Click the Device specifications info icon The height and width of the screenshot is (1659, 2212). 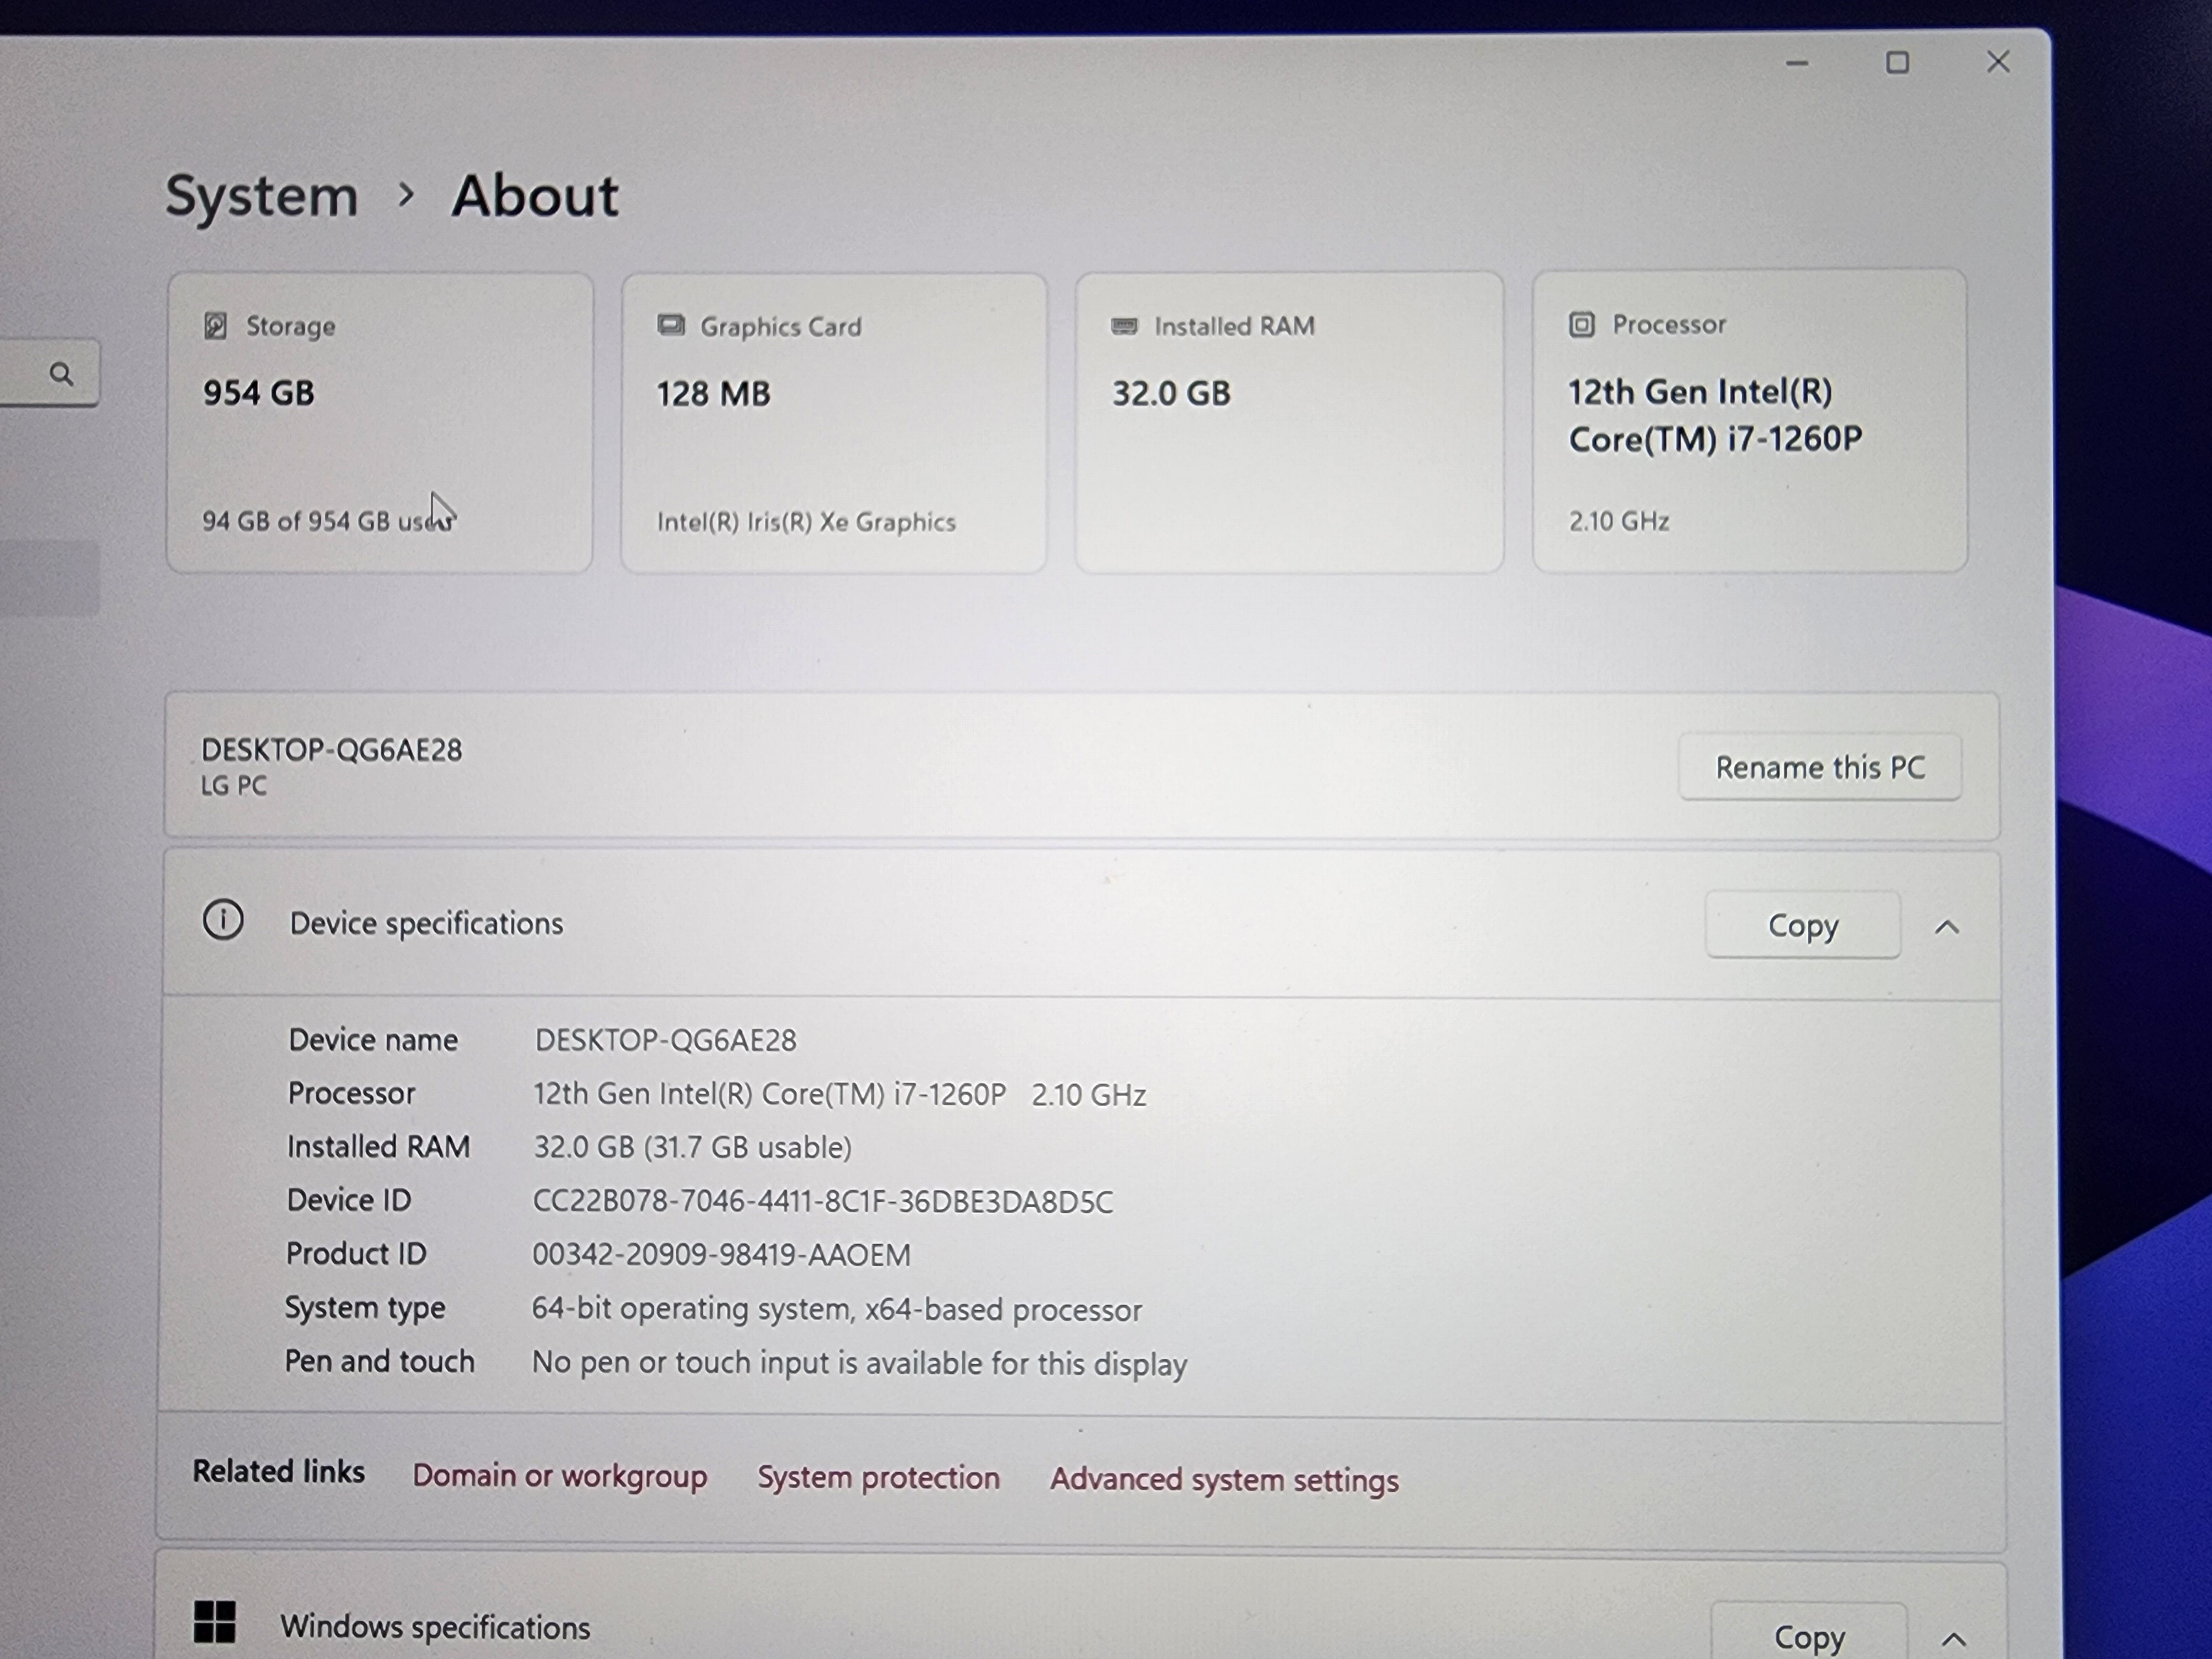tap(223, 920)
